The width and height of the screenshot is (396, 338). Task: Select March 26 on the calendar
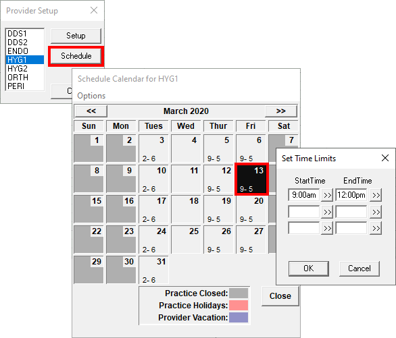click(218, 240)
